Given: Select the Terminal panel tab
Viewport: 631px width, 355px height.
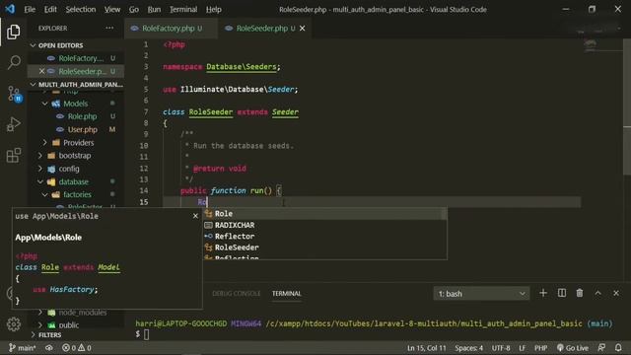Looking at the screenshot, I should [x=287, y=294].
